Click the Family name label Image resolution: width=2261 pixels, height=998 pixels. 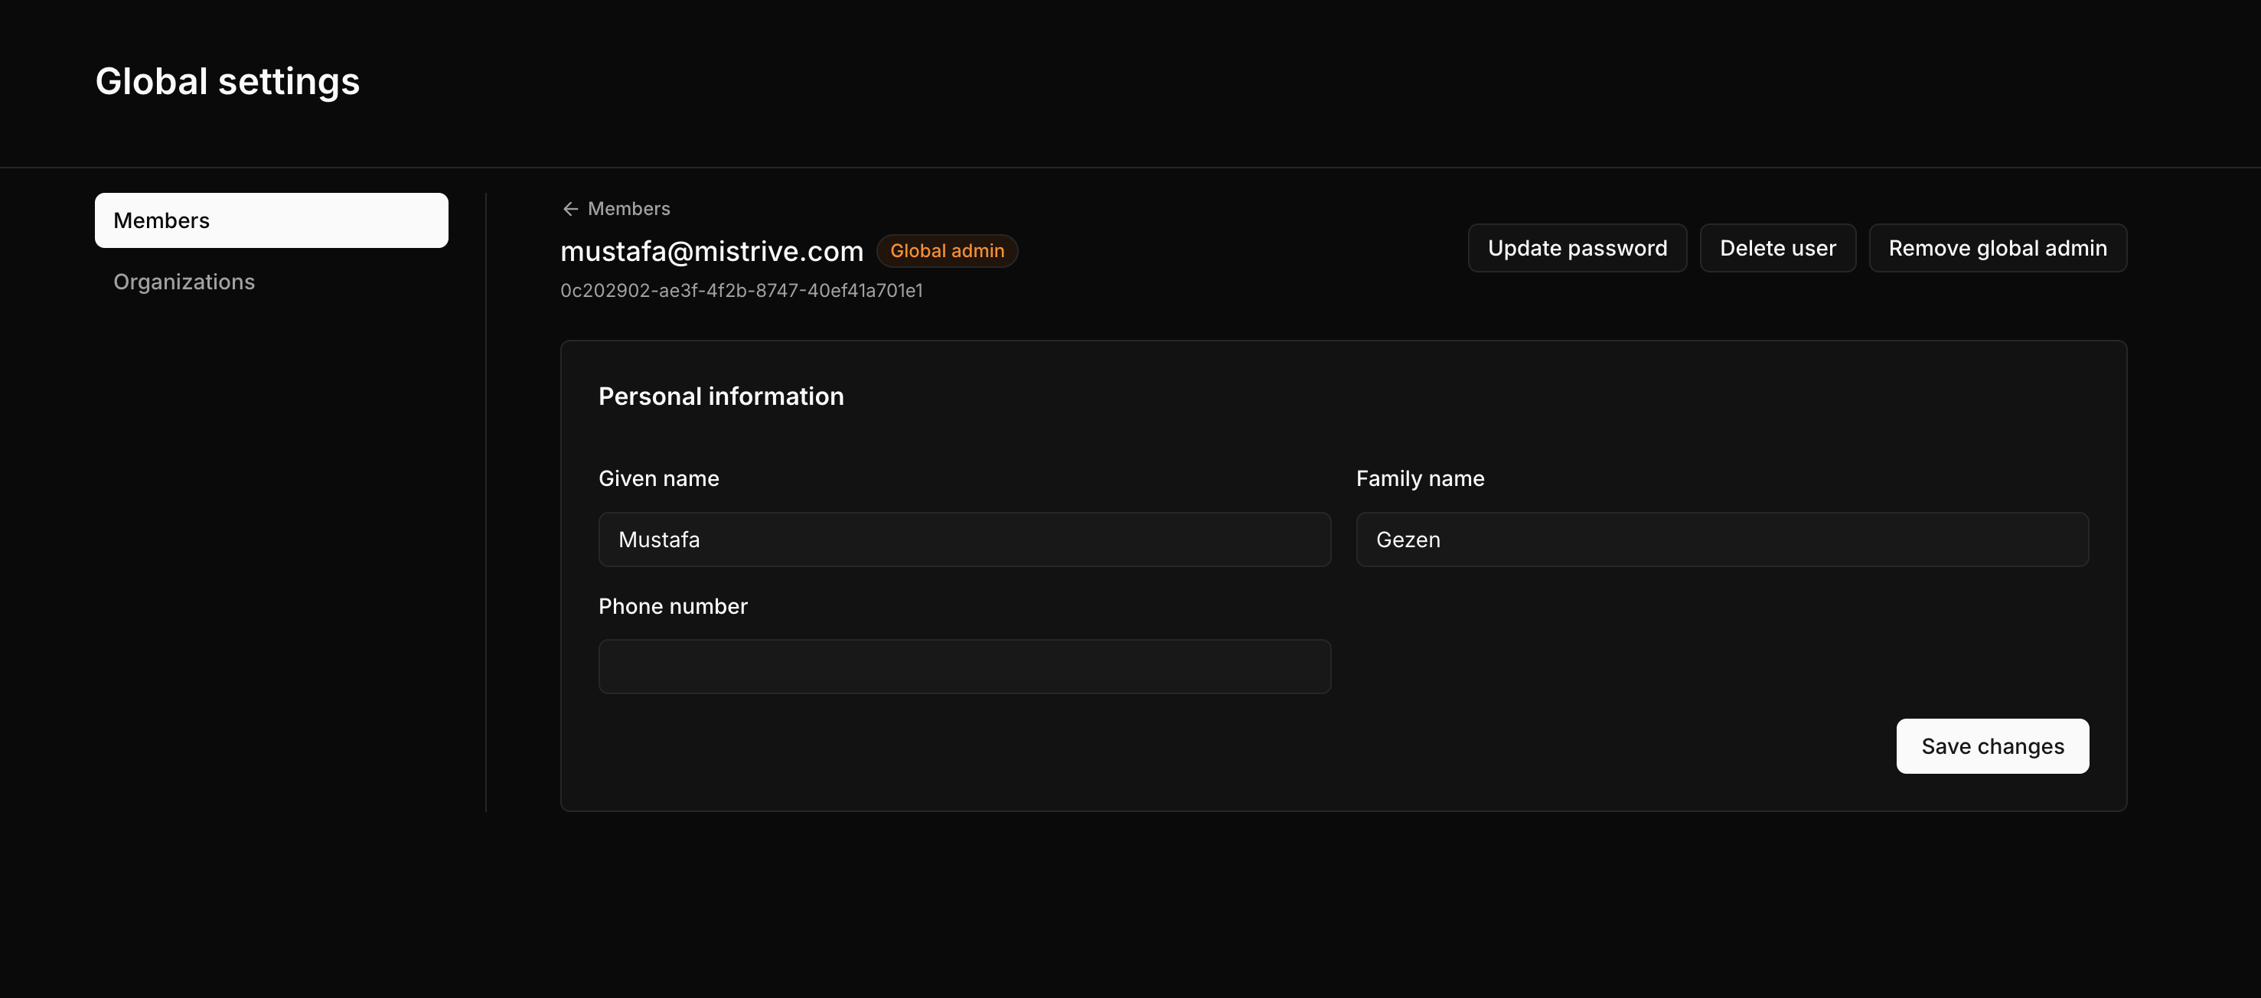click(1419, 478)
